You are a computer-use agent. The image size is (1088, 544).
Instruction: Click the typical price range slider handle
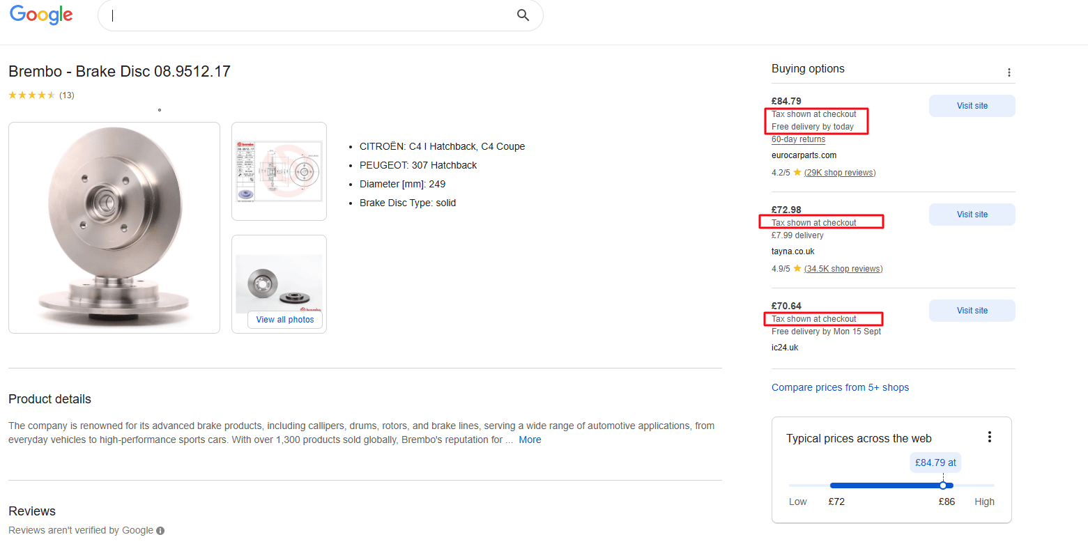pos(943,485)
